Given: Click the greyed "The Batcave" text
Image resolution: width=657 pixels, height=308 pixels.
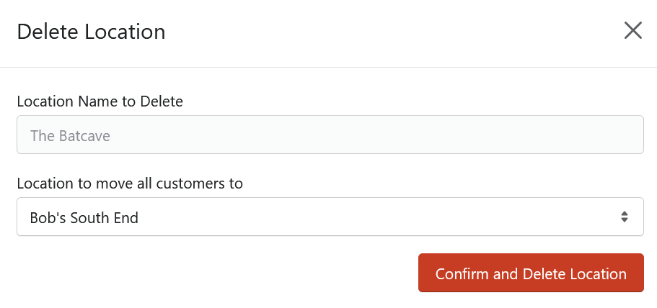Looking at the screenshot, I should pyautogui.click(x=70, y=135).
